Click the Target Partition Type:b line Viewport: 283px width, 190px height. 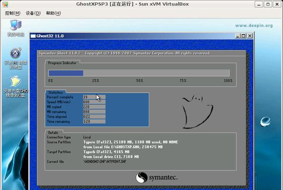(107, 152)
